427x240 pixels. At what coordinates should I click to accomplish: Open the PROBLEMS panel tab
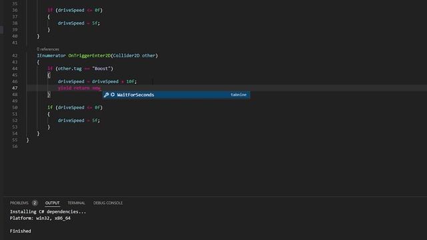coord(19,203)
